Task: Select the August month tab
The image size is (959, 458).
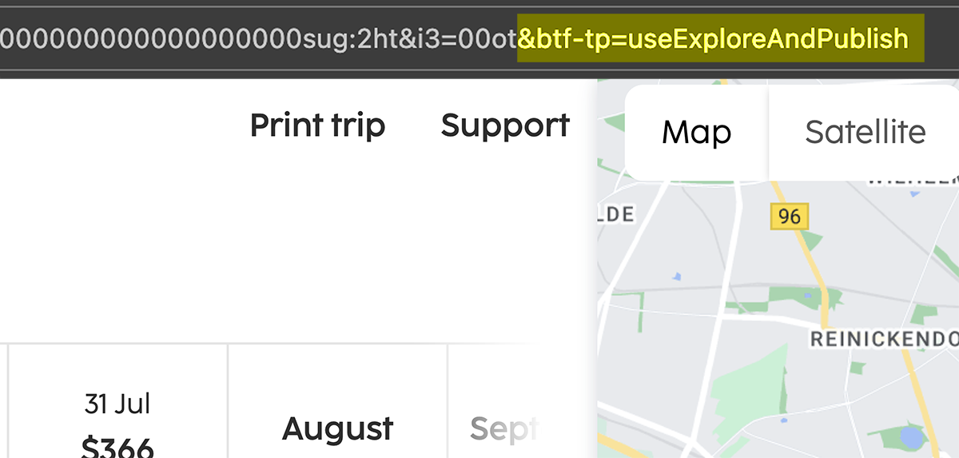Action: coord(337,429)
